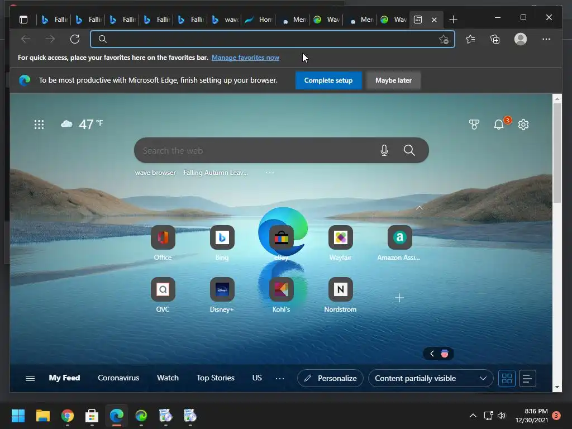Click Manage favorites now link
Screen dimensions: 572x429
[x=246, y=58]
